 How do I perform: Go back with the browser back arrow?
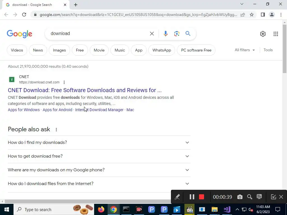[6, 15]
